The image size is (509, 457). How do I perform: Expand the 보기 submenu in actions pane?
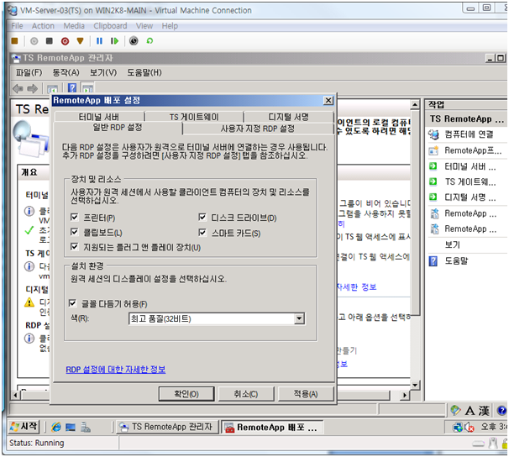(452, 244)
